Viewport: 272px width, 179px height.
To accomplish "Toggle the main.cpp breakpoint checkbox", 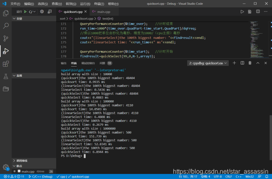I will (x=19, y=171).
